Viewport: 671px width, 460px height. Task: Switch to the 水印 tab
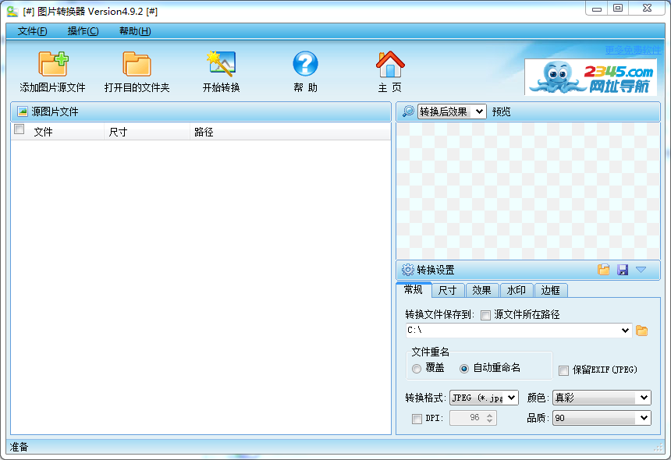516,290
